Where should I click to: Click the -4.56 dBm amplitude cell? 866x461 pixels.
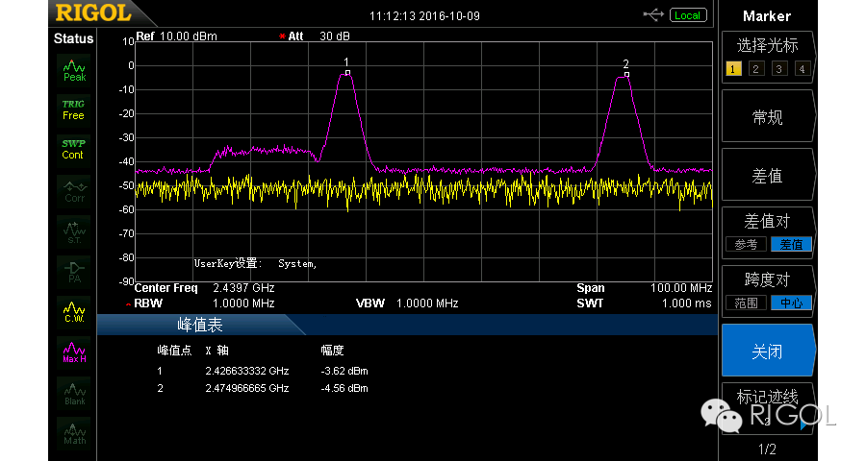pyautogui.click(x=344, y=388)
